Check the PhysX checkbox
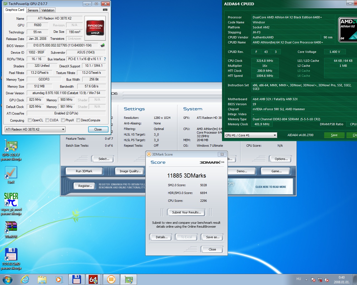Screen dimensions: 357x285 tap(63, 120)
